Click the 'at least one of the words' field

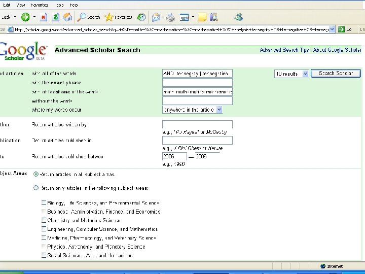[197, 91]
